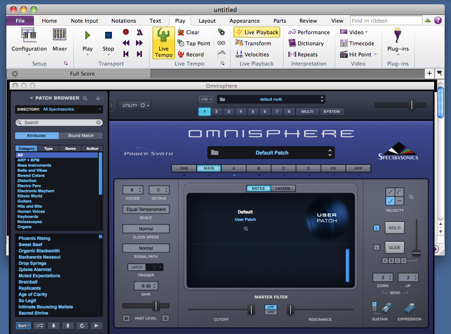Start playback with the Play icon

[x=87, y=35]
